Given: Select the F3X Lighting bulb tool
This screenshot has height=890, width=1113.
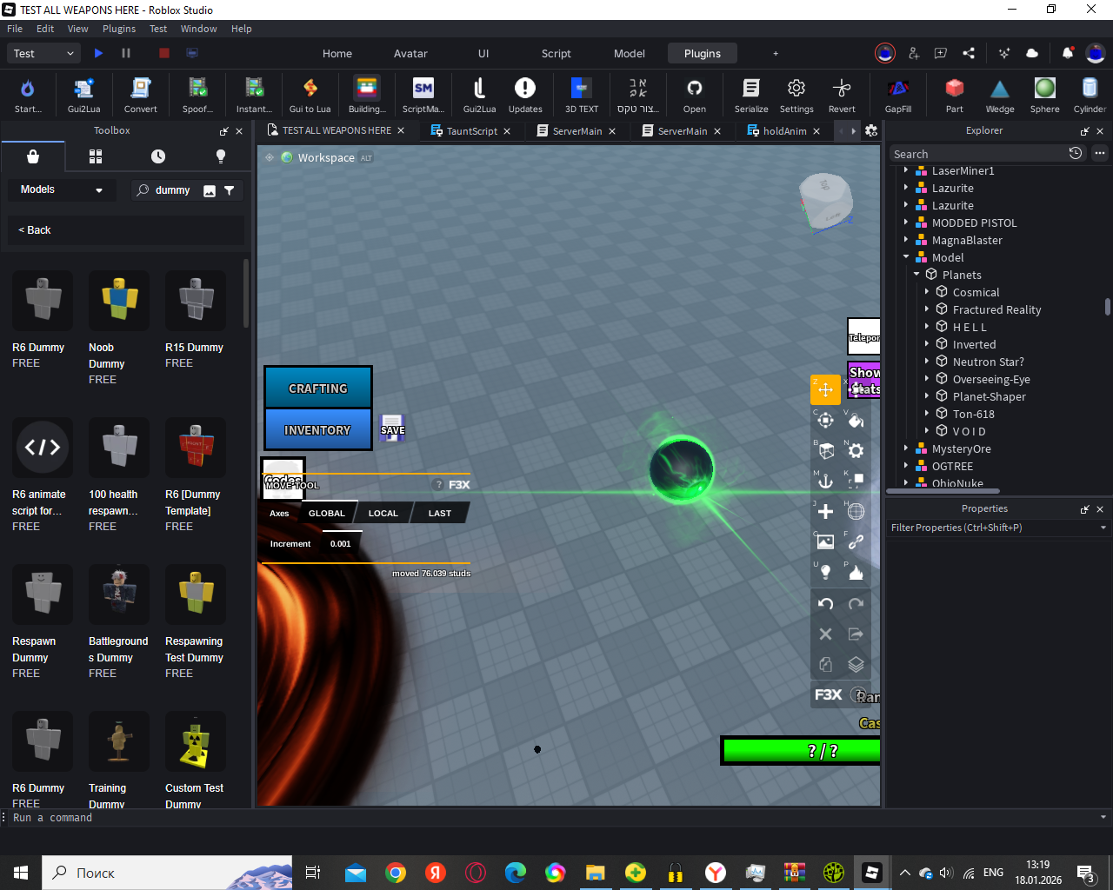Looking at the screenshot, I should [x=825, y=572].
